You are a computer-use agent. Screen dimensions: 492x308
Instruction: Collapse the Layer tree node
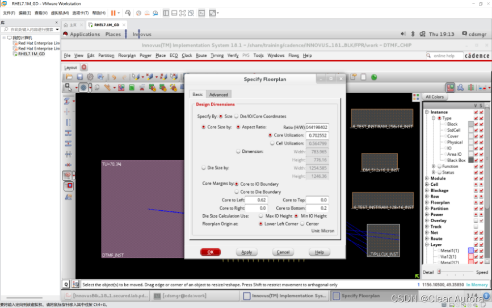pos(427,244)
